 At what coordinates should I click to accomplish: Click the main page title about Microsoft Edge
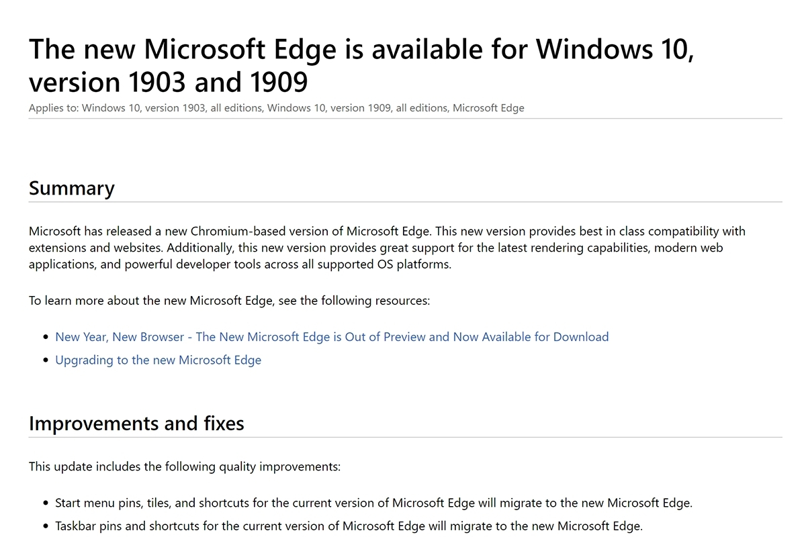pos(361,65)
